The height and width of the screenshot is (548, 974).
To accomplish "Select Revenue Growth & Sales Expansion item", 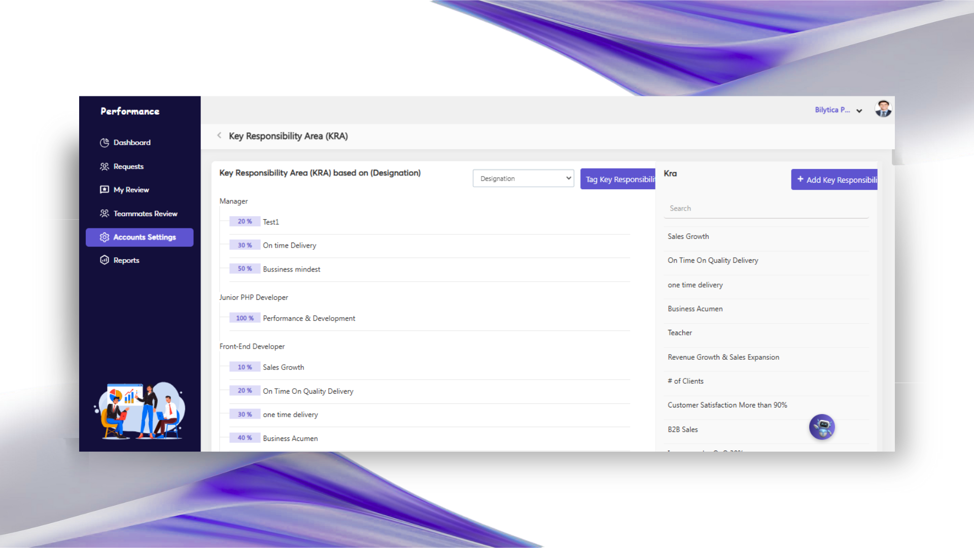I will [x=723, y=357].
